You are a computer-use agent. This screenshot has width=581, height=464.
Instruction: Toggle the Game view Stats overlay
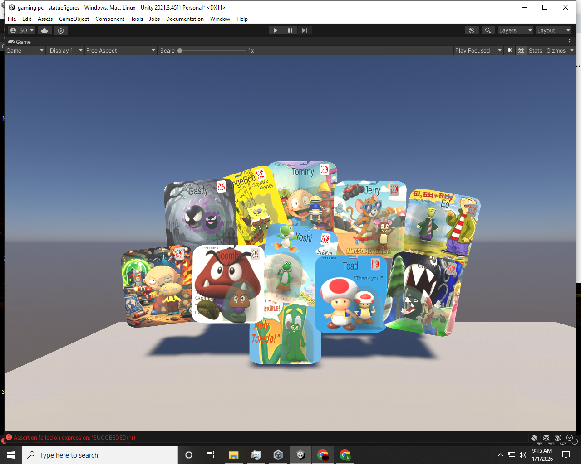[535, 50]
